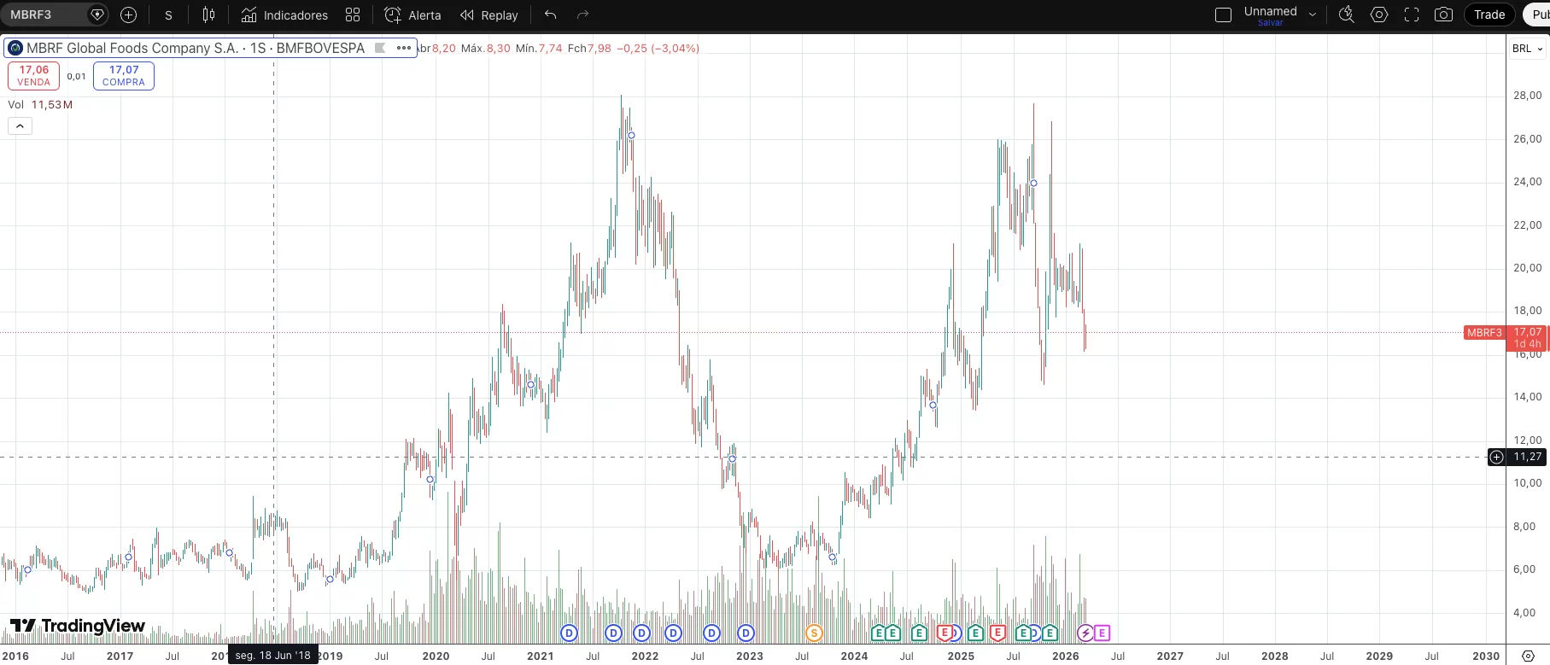
Task: Collapse the indicator legend chevron
Action: [x=20, y=126]
